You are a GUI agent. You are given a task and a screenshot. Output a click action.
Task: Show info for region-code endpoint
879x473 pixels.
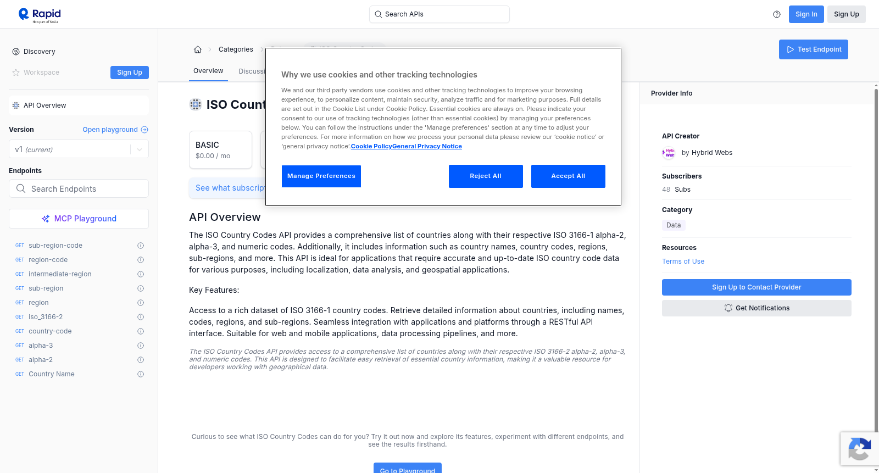click(141, 260)
